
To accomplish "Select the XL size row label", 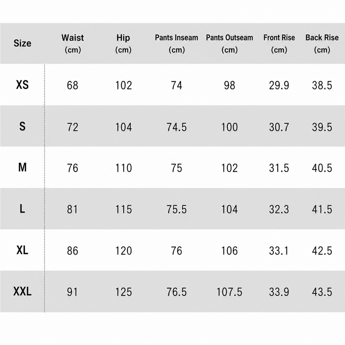I will pyautogui.click(x=22, y=250).
